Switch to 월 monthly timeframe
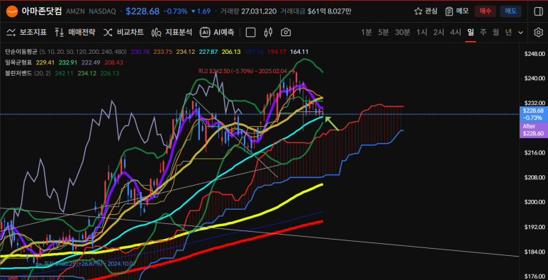This screenshot has height=280, width=548. pos(496,33)
